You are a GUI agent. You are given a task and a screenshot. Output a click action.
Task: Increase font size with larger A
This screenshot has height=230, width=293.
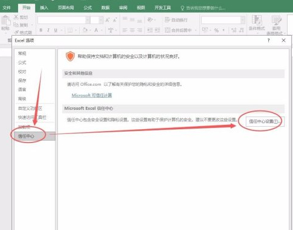(108, 20)
